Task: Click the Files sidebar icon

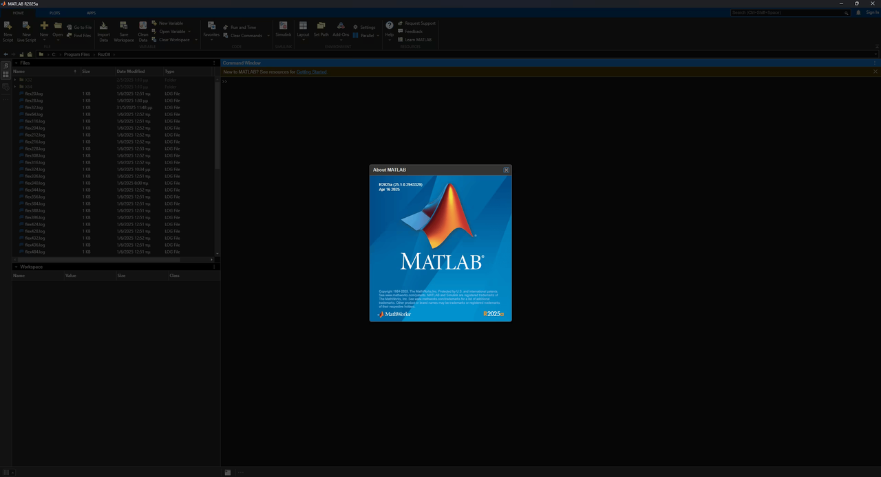Action: coord(6,65)
